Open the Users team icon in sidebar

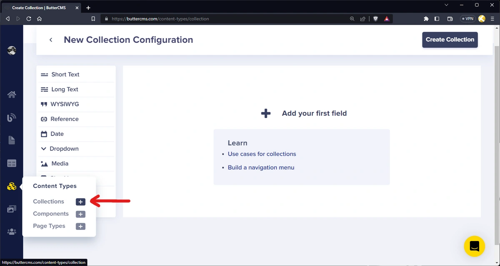(x=12, y=232)
